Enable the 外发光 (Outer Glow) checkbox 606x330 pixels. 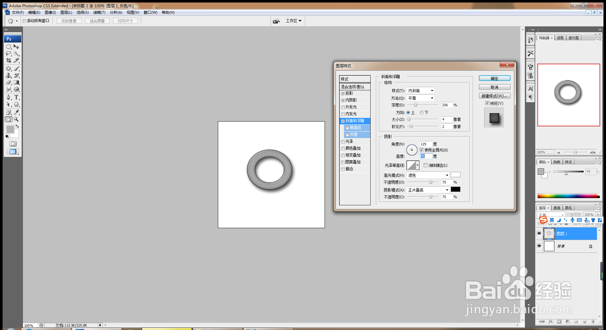[343, 107]
